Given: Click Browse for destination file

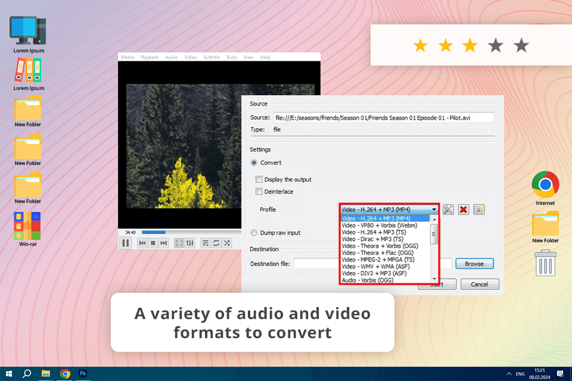Looking at the screenshot, I should 474,264.
